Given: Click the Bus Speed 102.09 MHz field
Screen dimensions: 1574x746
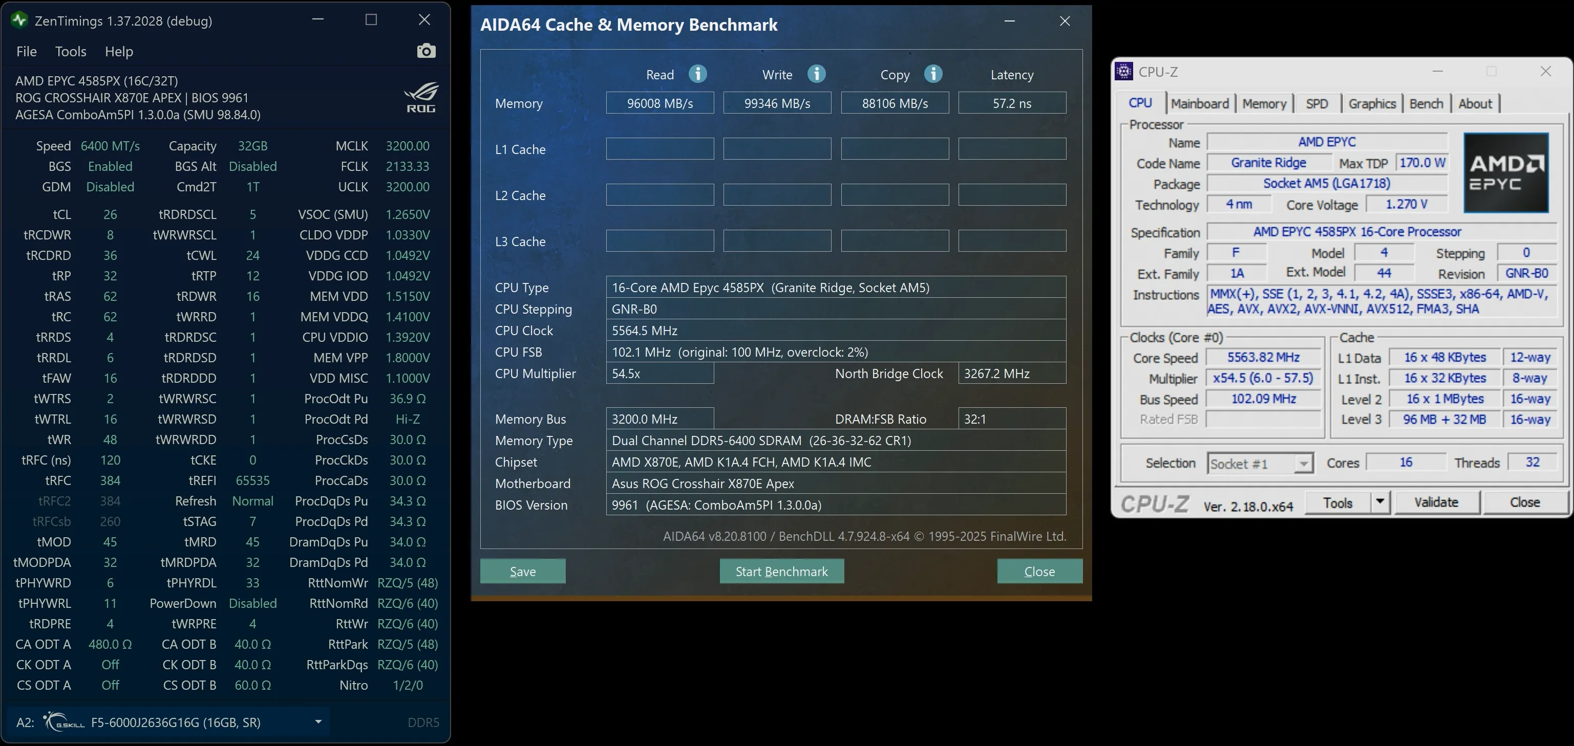Looking at the screenshot, I should [1264, 399].
